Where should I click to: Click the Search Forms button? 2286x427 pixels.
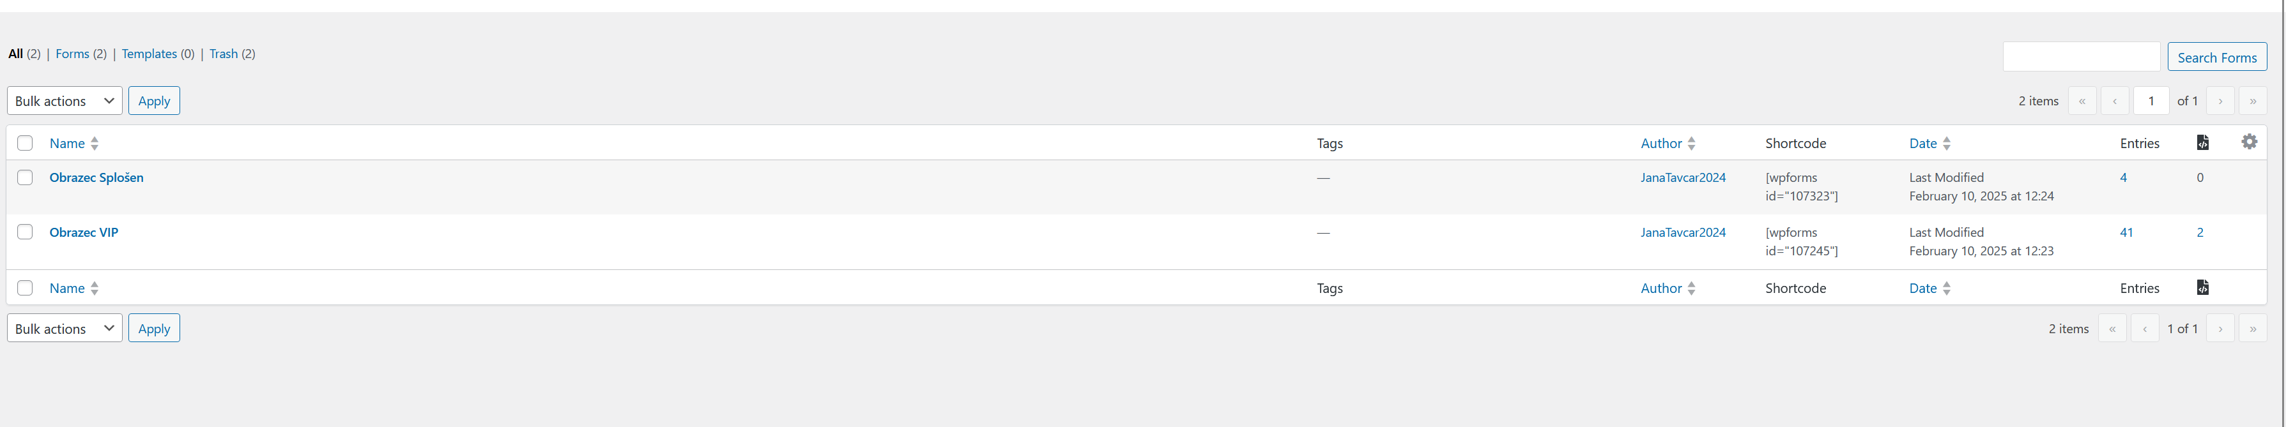[2217, 57]
